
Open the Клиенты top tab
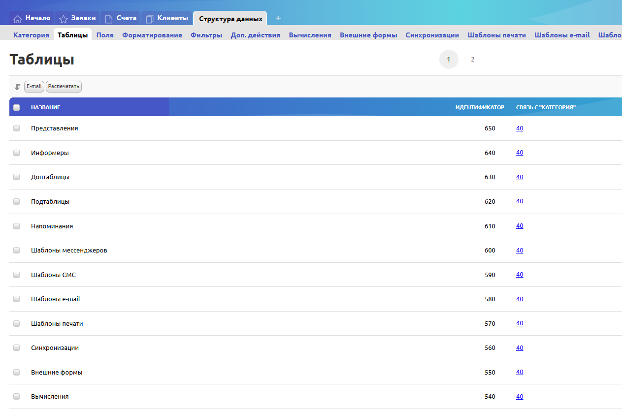[x=167, y=18]
